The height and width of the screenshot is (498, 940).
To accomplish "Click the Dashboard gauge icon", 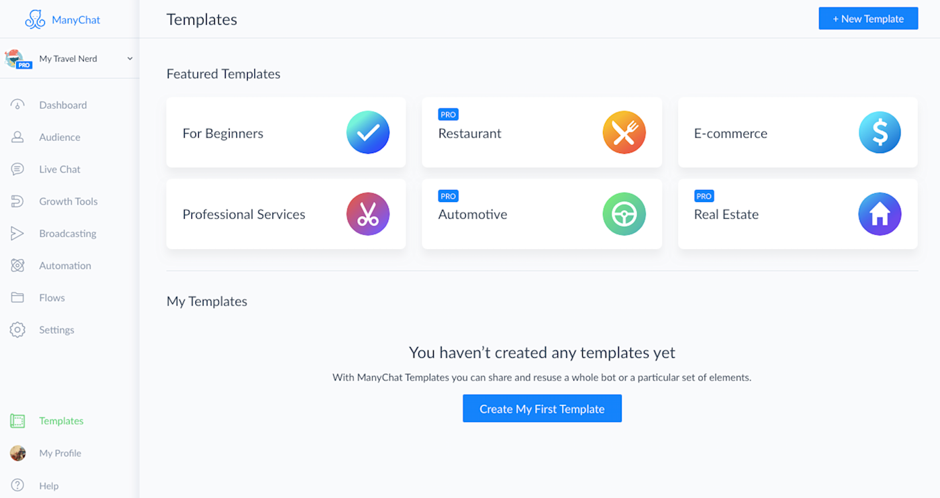I will tap(17, 105).
